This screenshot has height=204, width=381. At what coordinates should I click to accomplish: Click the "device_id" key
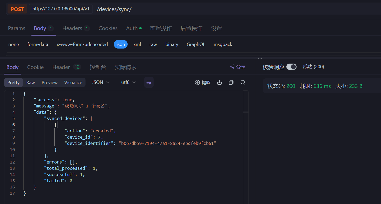point(79,137)
